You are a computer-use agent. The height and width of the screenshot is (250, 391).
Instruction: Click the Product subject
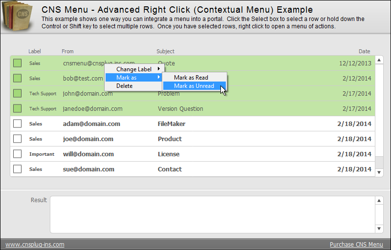pos(170,139)
